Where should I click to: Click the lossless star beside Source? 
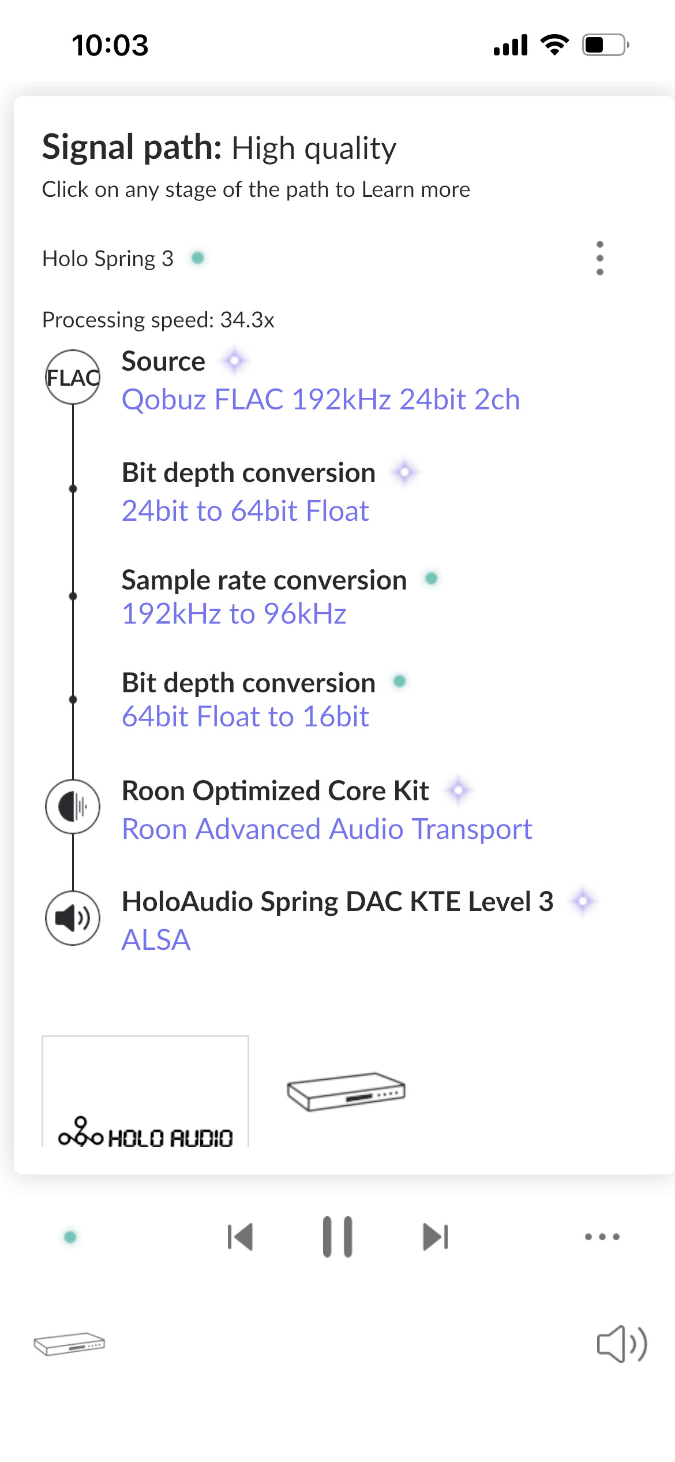(235, 361)
